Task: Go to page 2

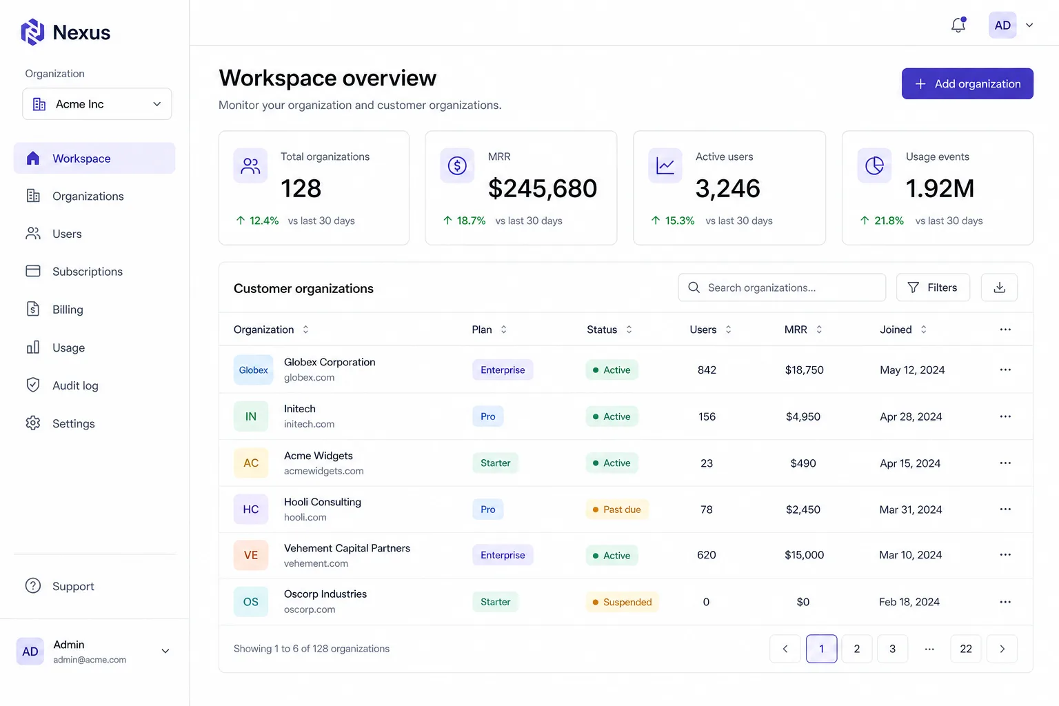Action: pyautogui.click(x=857, y=649)
